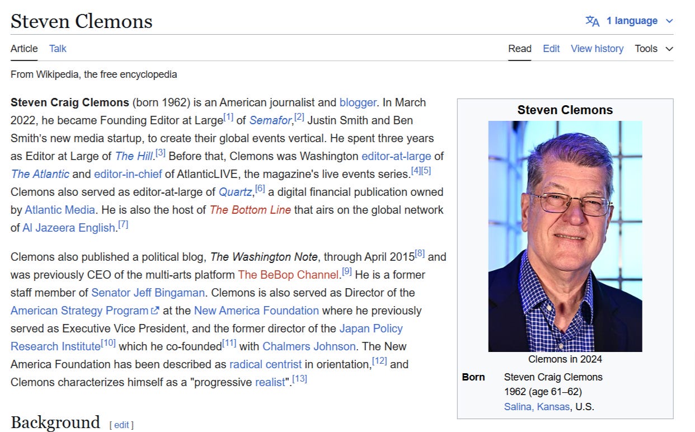Jump to citation reference [9]
Viewport: 695px width, 432px height.
(347, 272)
